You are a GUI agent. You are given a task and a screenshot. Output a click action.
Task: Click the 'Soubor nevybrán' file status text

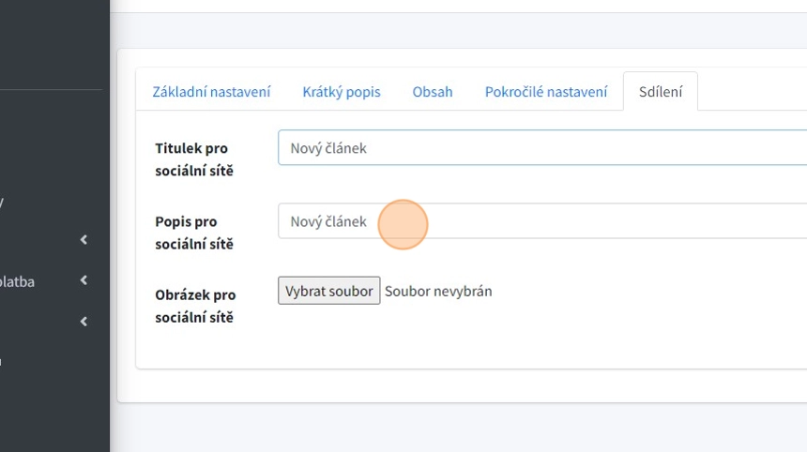pyautogui.click(x=438, y=292)
